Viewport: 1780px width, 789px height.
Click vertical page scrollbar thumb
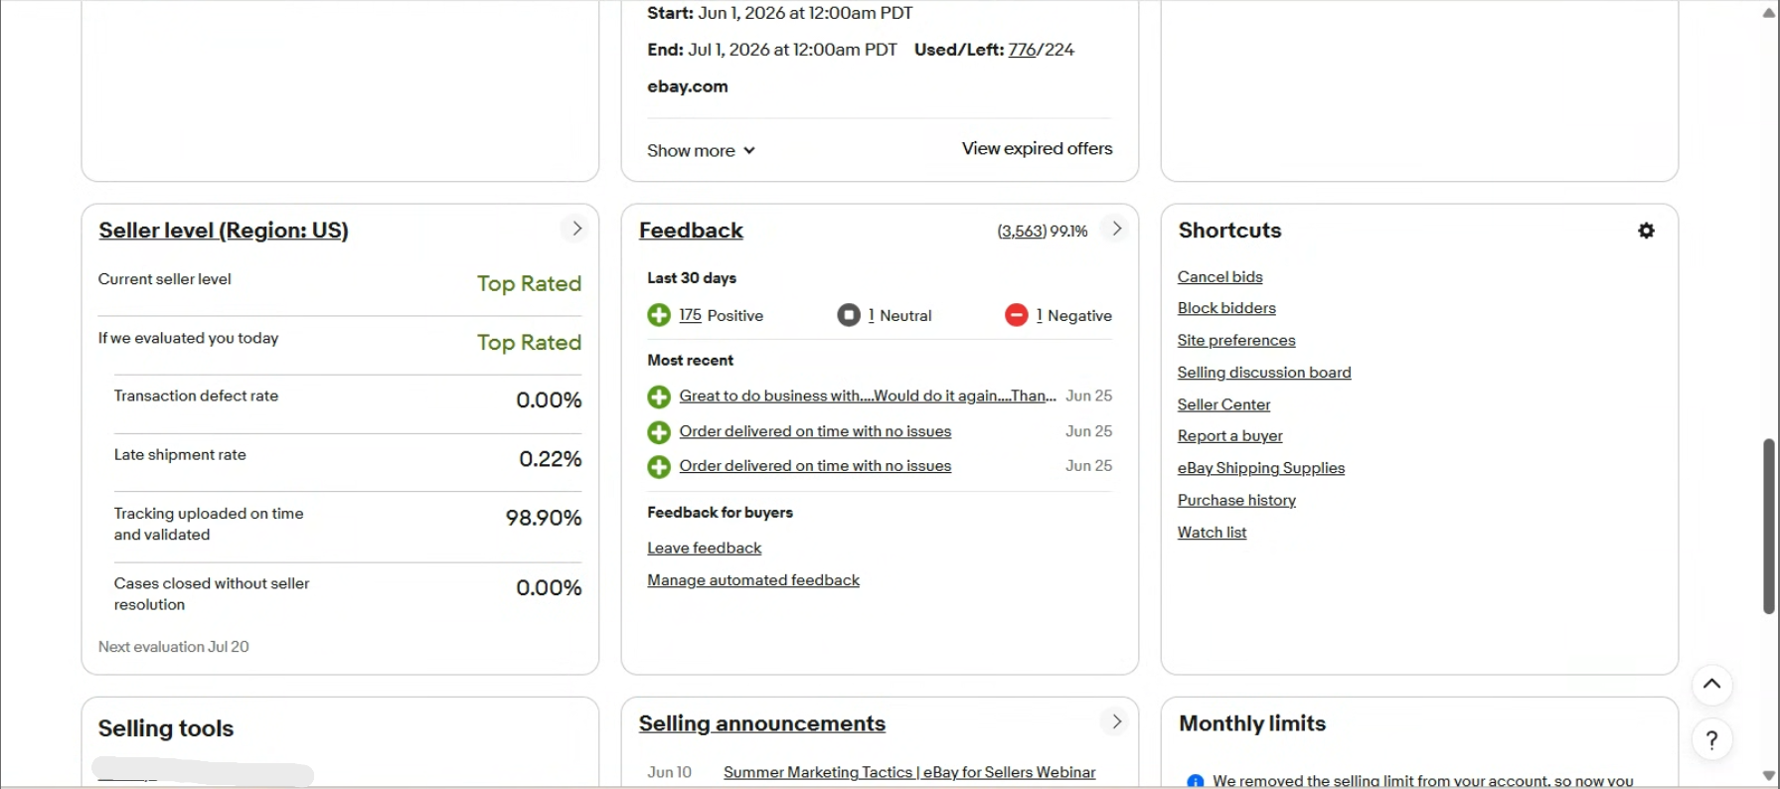pos(1768,526)
